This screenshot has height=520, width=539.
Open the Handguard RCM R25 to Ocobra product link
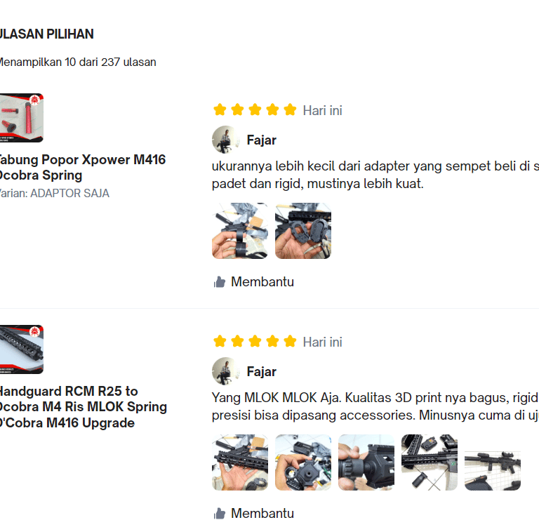pos(84,407)
